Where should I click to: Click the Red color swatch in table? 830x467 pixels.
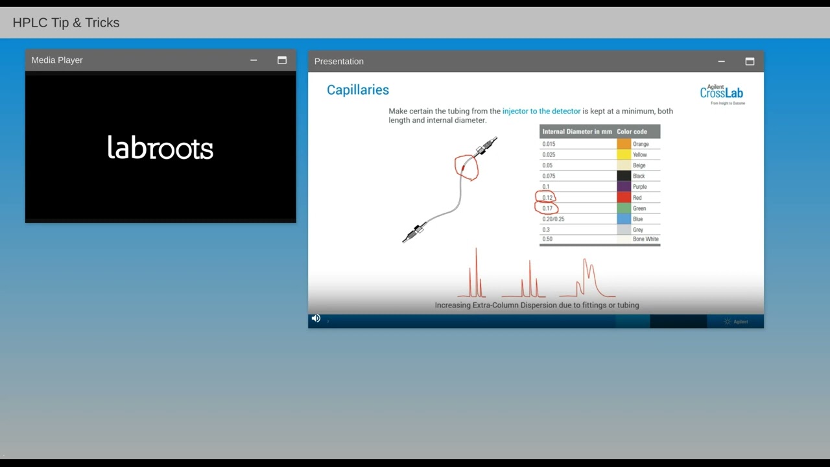(624, 197)
